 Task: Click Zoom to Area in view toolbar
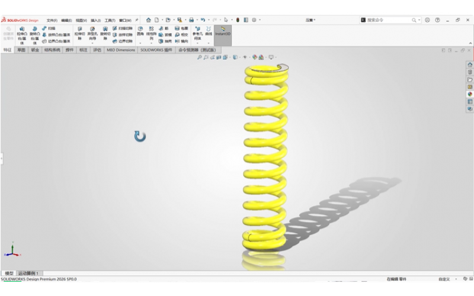tap(206, 57)
